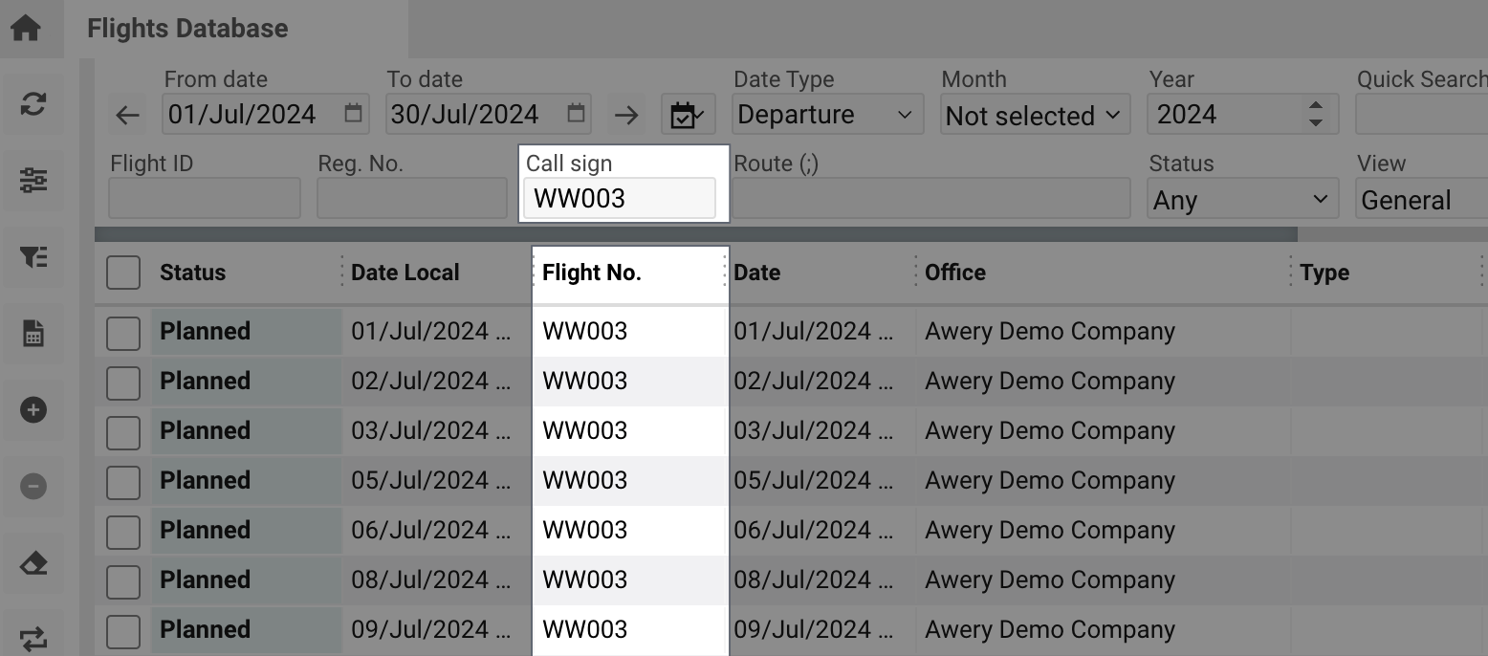1488x656 pixels.
Task: Open the Status dropdown showing Any
Action: pyautogui.click(x=1241, y=200)
